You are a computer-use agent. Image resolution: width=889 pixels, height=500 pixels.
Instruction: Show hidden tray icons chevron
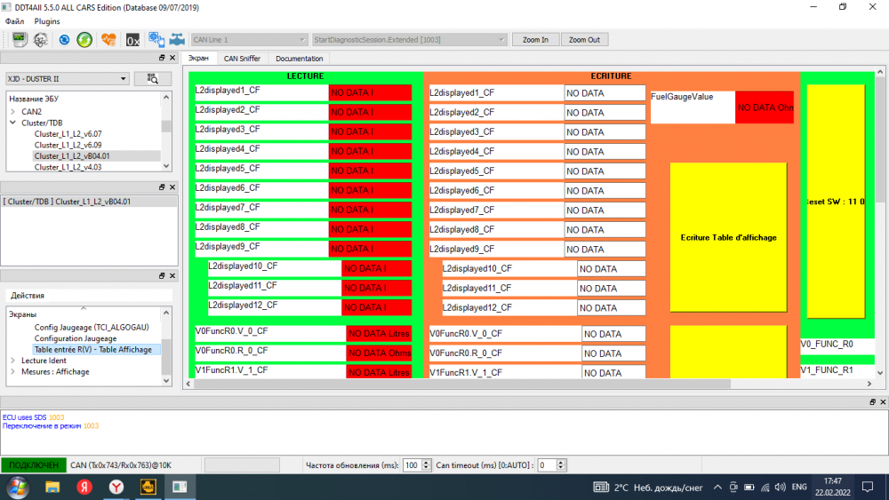point(717,487)
